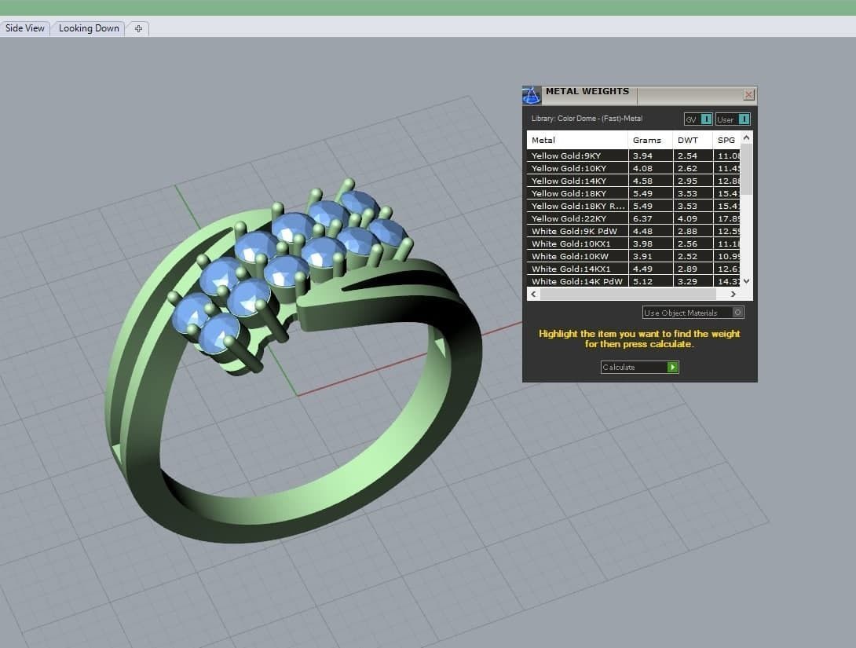Select the White Gold:14K PdW row

pyautogui.click(x=633, y=281)
